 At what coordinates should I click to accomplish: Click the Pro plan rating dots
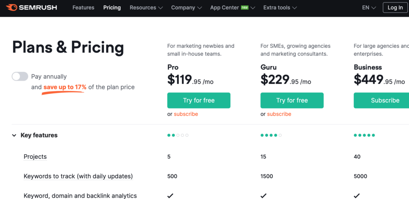point(178,135)
